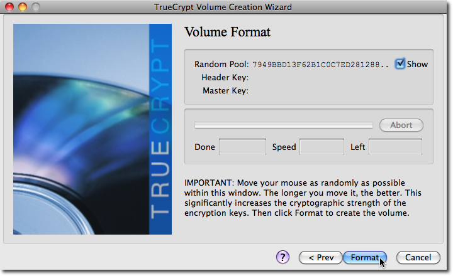The height and width of the screenshot is (276, 453).
Task: Click the Left time remaining field
Action: (x=395, y=147)
